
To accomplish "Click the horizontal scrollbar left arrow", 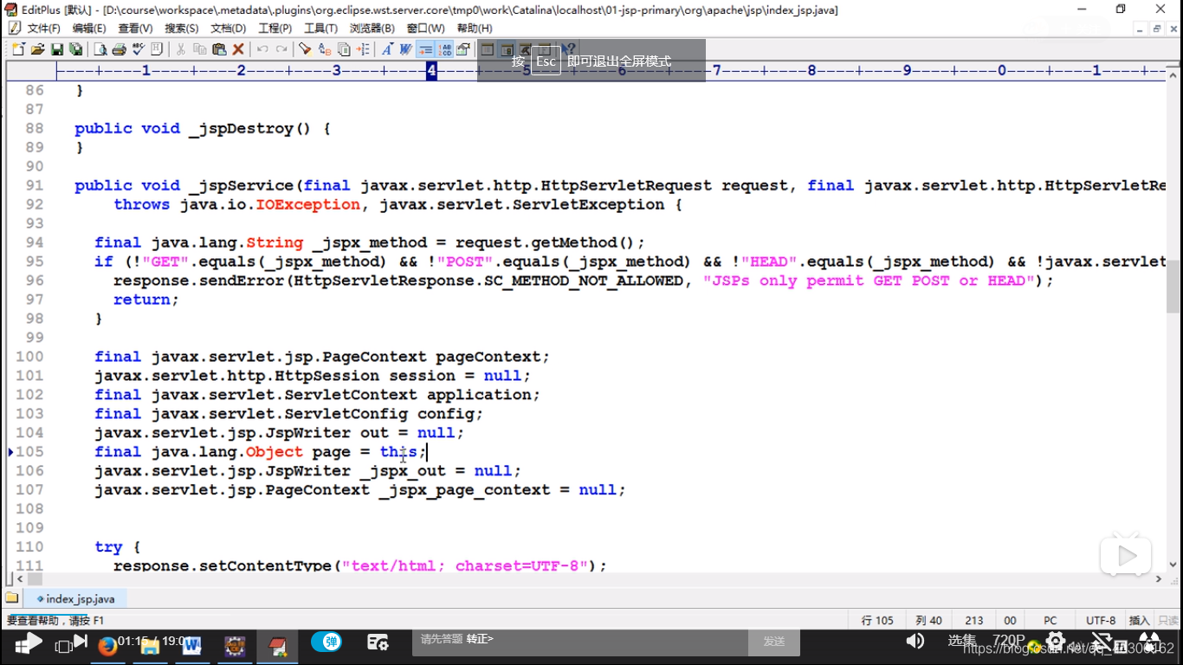I will pyautogui.click(x=19, y=578).
